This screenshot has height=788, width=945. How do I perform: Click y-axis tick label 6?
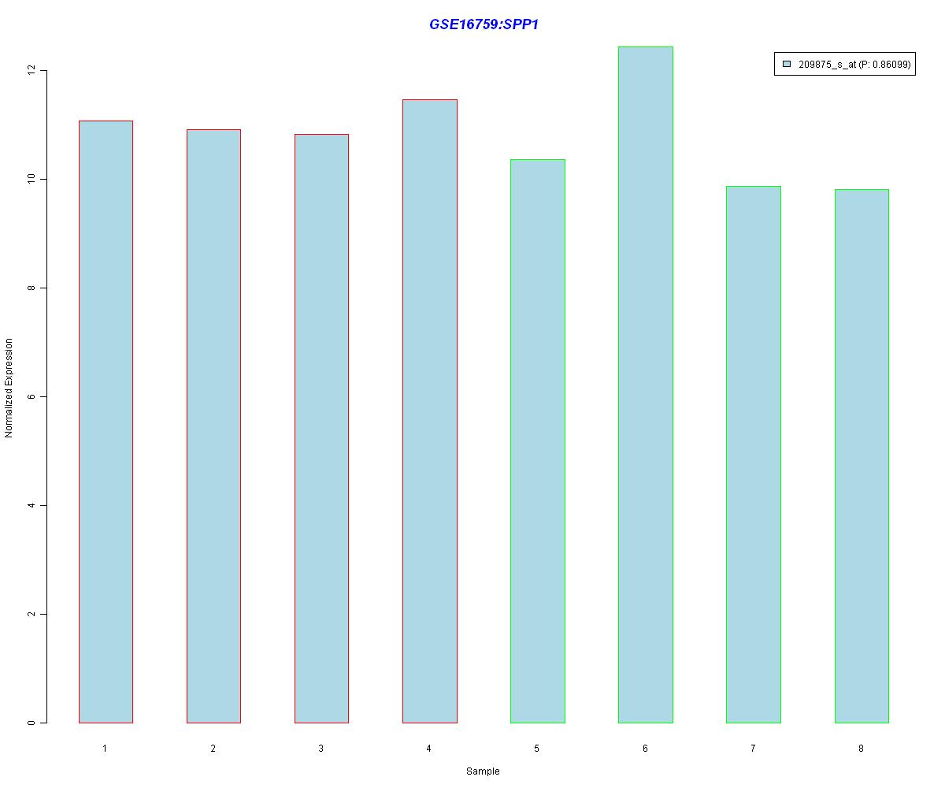tap(31, 396)
